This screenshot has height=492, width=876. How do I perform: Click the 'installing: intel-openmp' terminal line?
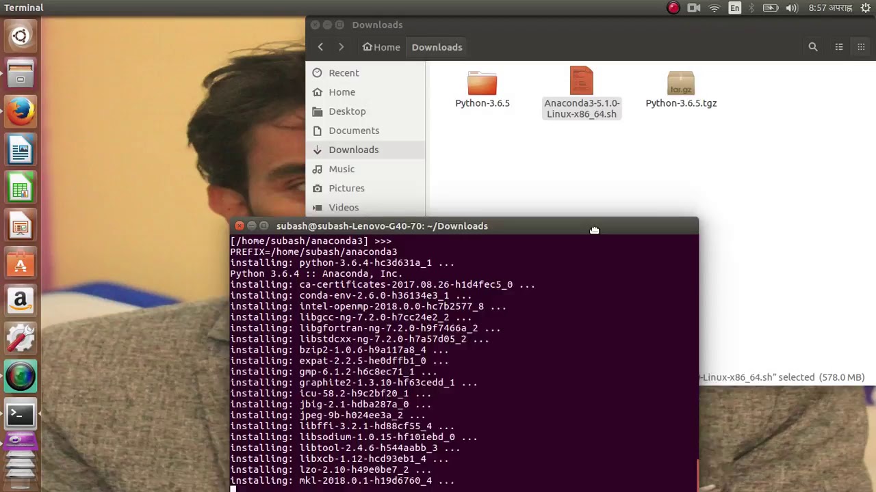tap(368, 307)
